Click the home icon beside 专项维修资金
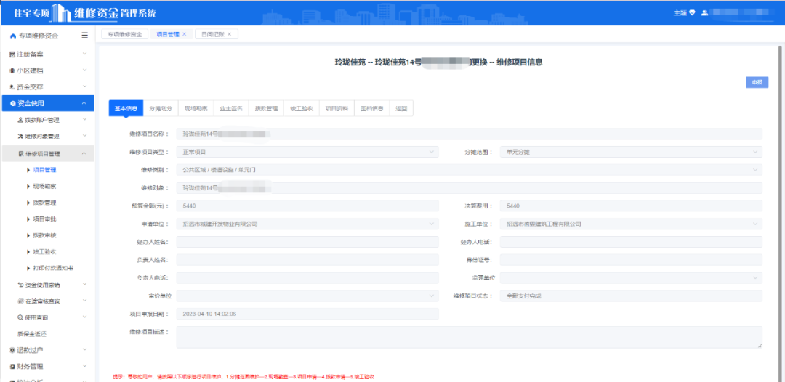Screen dimensions: 785x382 pyautogui.click(x=13, y=36)
